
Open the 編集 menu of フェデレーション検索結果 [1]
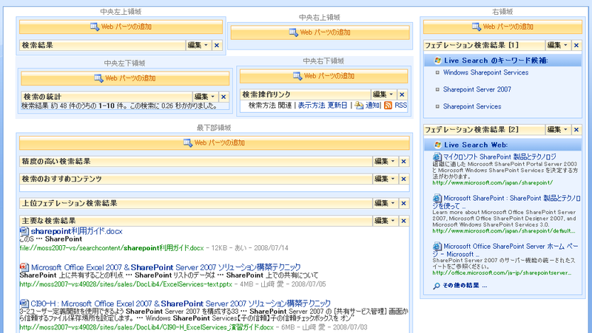[557, 45]
